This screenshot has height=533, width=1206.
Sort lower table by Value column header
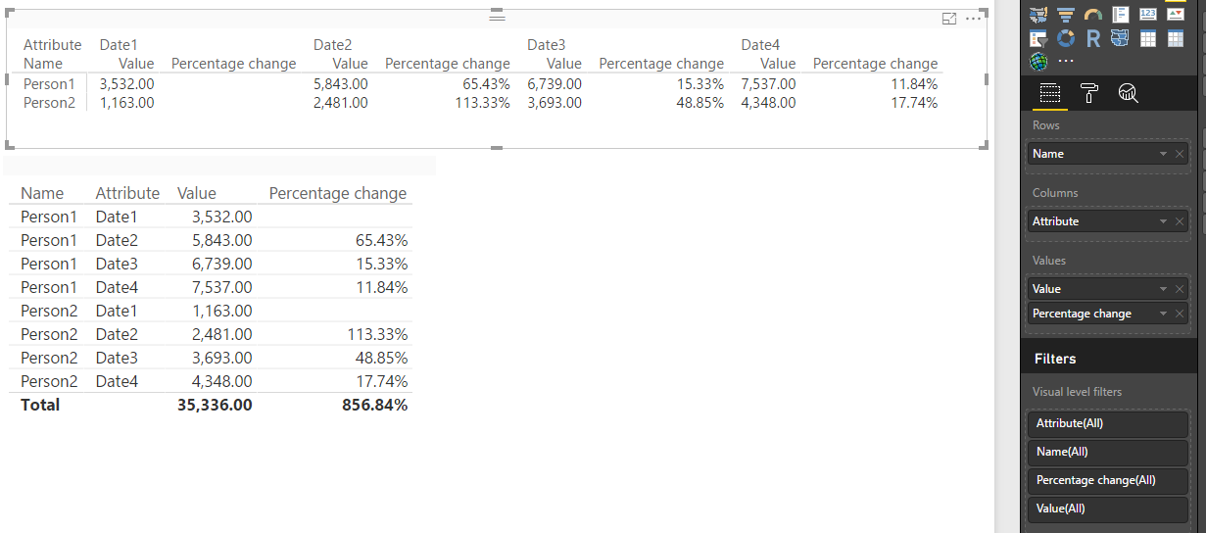(197, 193)
